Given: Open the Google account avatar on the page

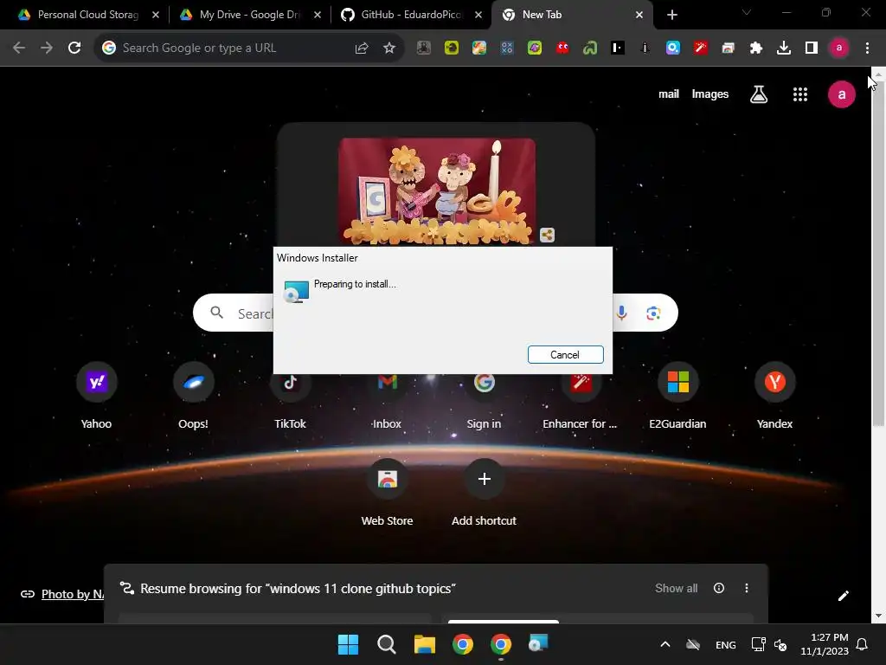Looking at the screenshot, I should pyautogui.click(x=841, y=94).
